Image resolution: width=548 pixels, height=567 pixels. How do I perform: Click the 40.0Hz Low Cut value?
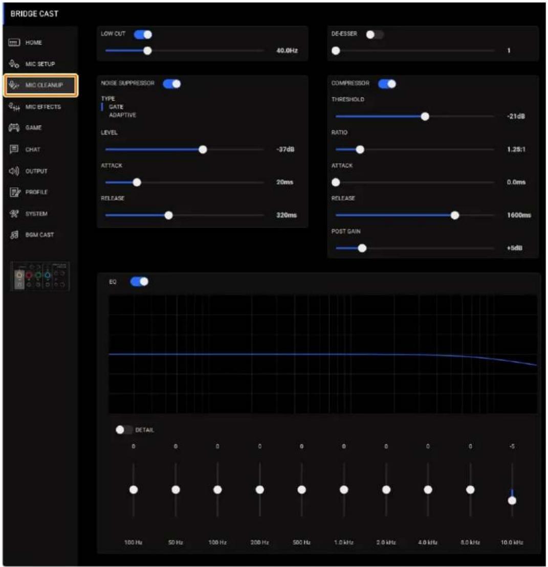tap(288, 51)
